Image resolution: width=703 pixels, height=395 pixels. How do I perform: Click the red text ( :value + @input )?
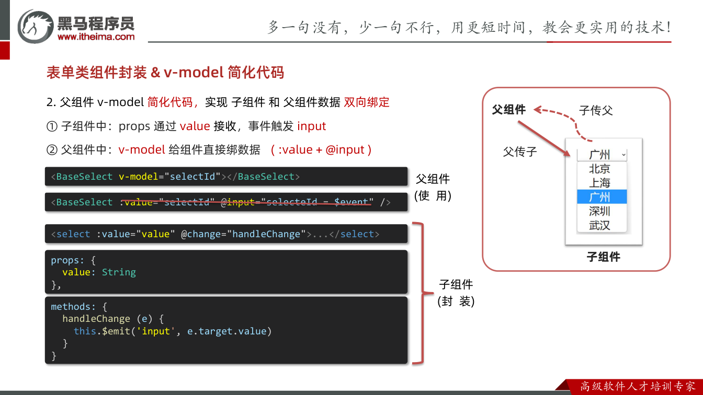pos(321,149)
